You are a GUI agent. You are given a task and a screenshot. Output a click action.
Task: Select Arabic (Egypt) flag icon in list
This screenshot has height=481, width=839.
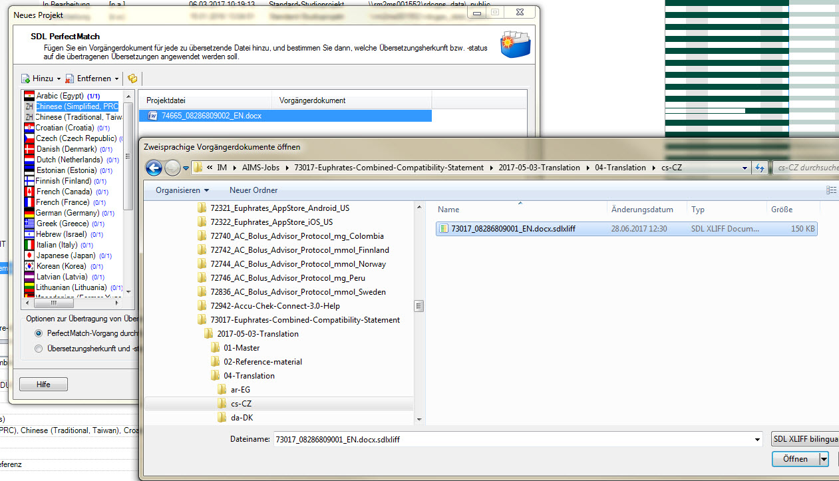pyautogui.click(x=29, y=96)
